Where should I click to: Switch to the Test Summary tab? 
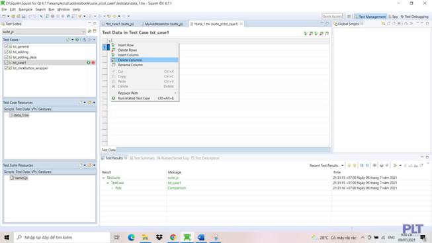click(142, 158)
